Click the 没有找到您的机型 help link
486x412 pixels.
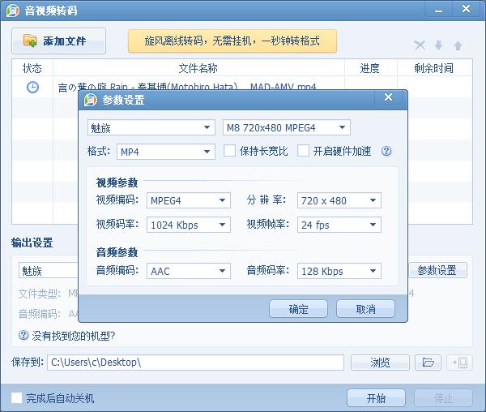pos(74,336)
